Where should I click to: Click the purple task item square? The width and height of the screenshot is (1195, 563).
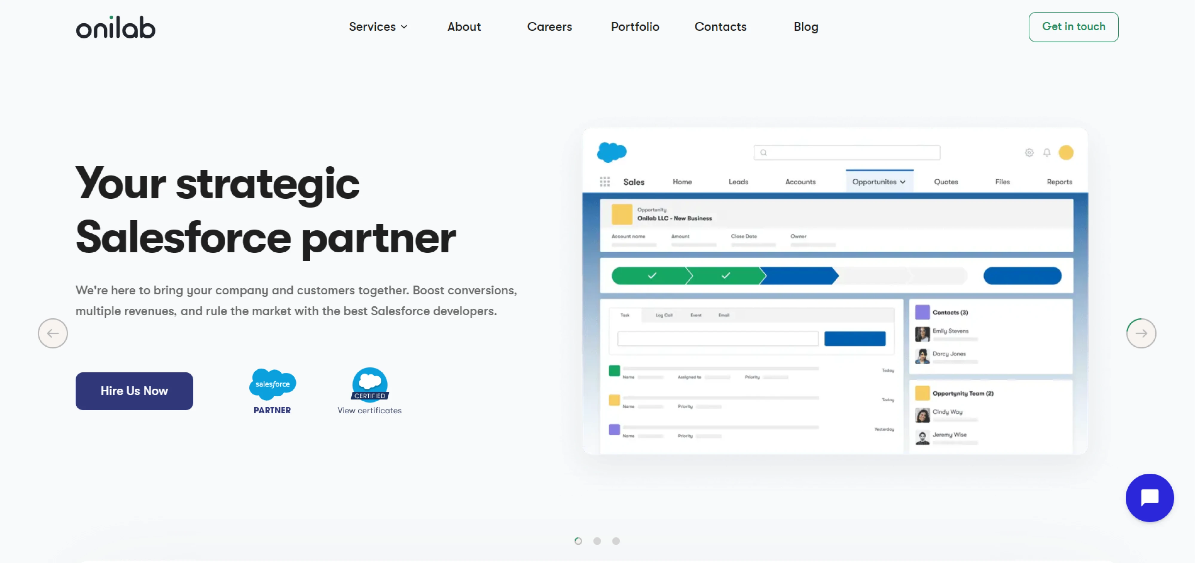click(x=614, y=429)
